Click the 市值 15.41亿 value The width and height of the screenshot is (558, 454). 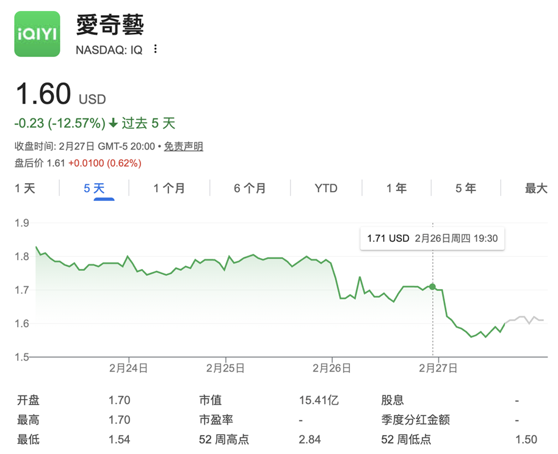[319, 400]
